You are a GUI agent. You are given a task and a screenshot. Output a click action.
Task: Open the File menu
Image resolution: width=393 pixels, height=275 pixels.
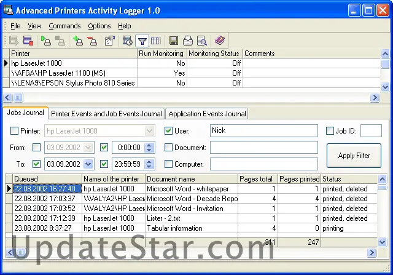pos(15,26)
